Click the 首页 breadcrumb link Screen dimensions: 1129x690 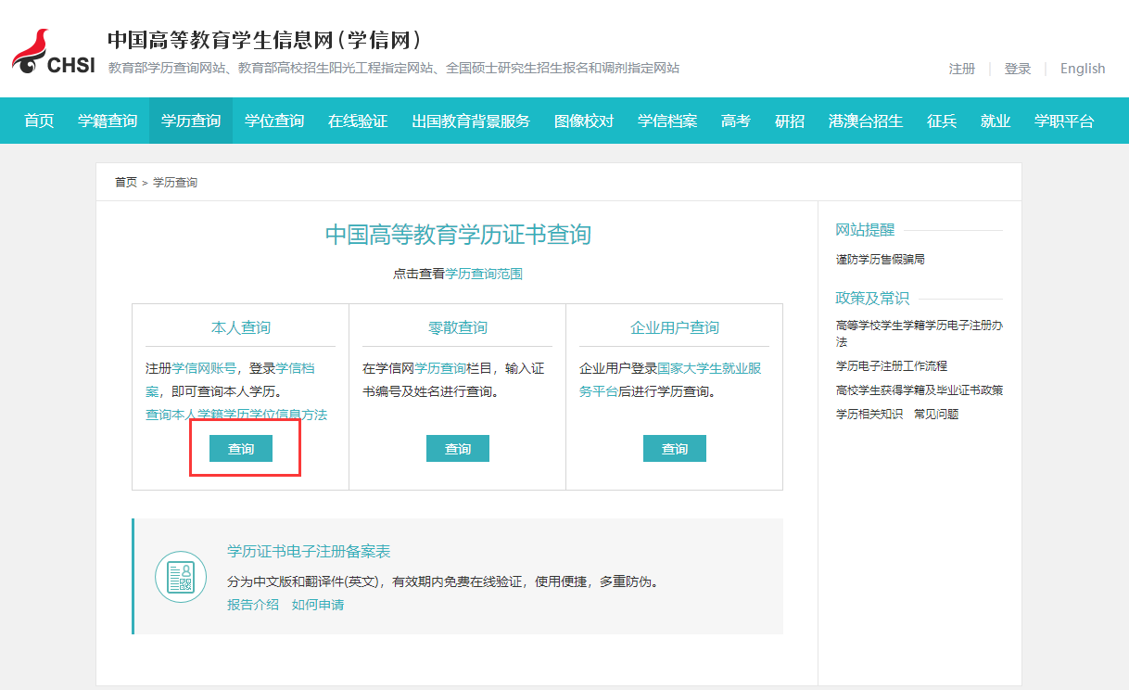tap(126, 183)
